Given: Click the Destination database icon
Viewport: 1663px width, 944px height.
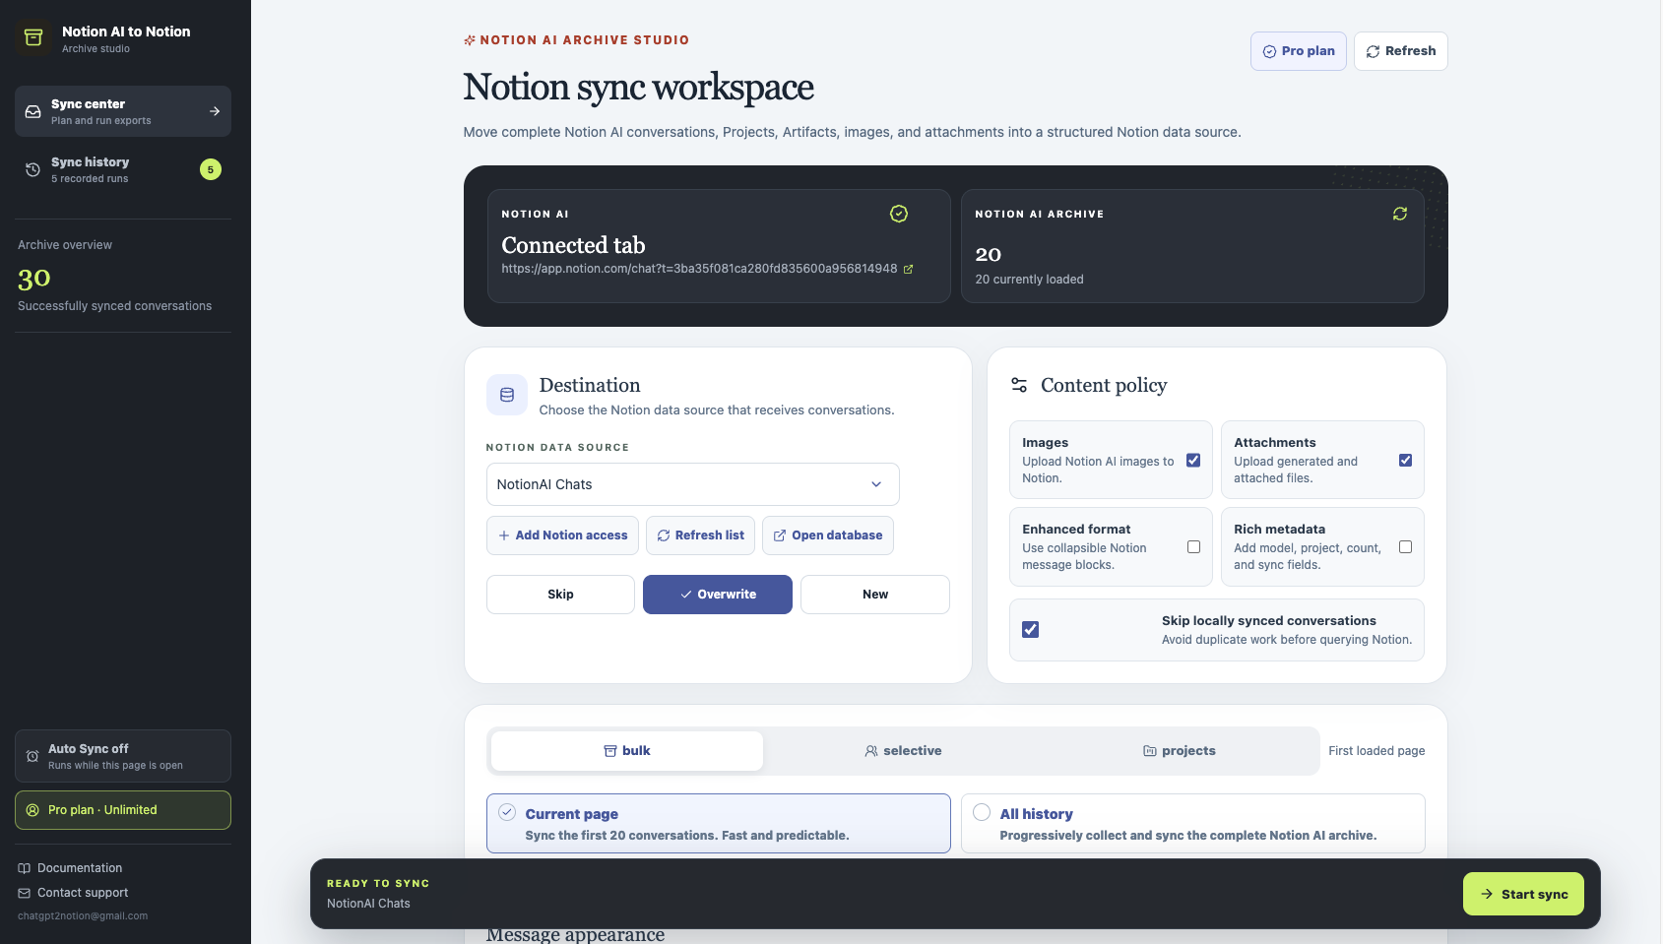Looking at the screenshot, I should pyautogui.click(x=507, y=395).
